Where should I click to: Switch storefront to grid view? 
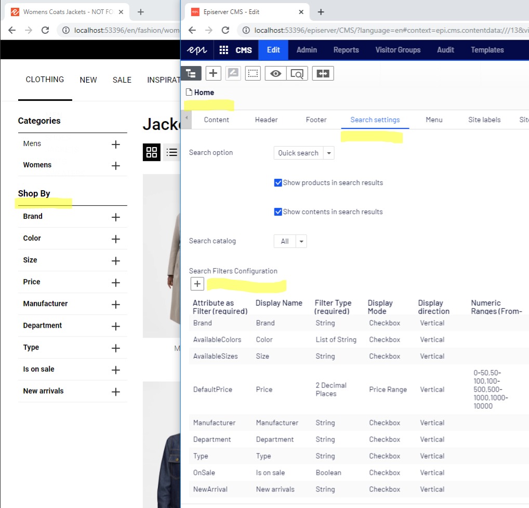[x=152, y=152]
